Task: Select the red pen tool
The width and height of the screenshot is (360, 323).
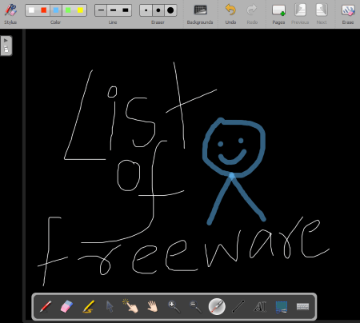Action: pyautogui.click(x=46, y=306)
